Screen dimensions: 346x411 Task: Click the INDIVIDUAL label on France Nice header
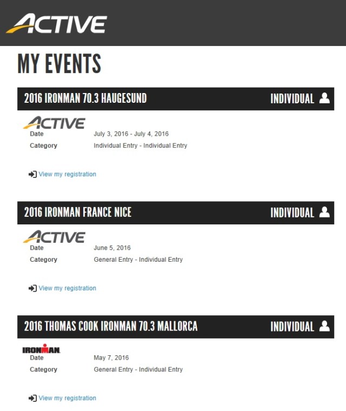coord(292,213)
